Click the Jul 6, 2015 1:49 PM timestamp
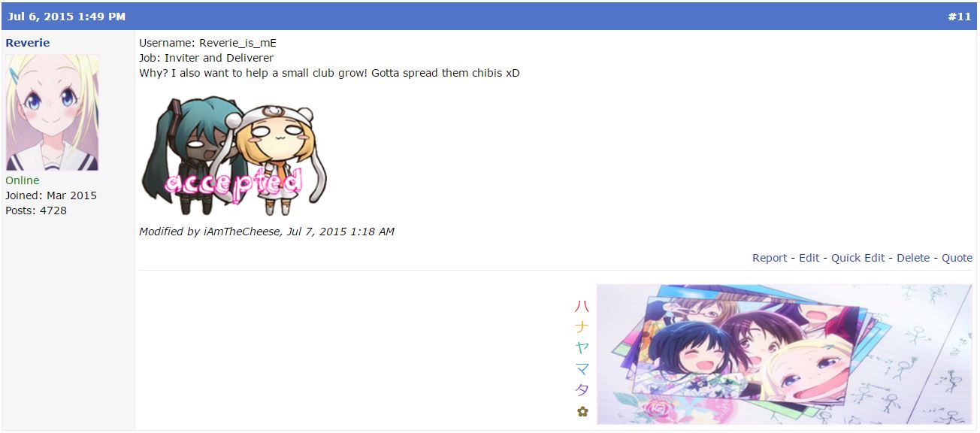The height and width of the screenshot is (433, 980). click(67, 17)
